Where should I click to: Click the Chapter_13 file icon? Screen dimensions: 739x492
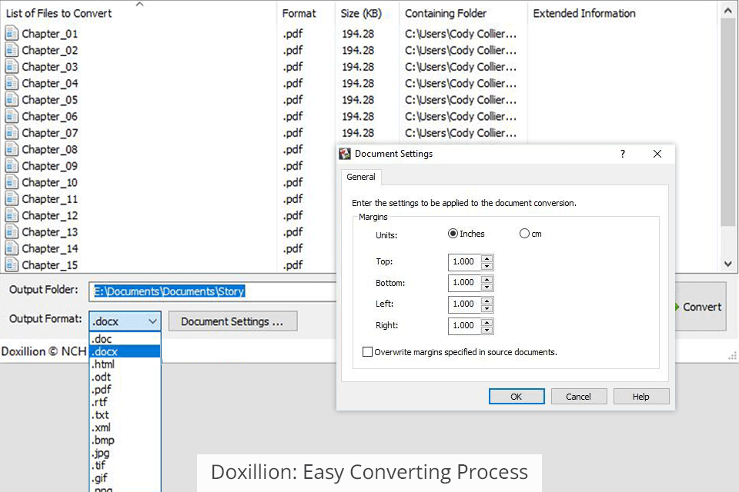tap(12, 231)
